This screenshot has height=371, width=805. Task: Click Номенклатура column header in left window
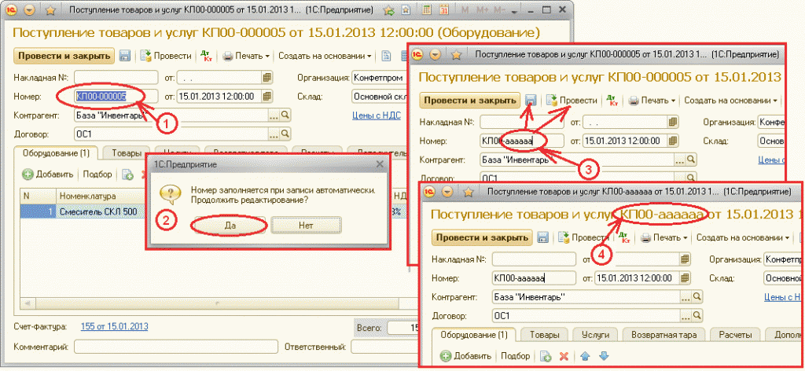(x=103, y=196)
